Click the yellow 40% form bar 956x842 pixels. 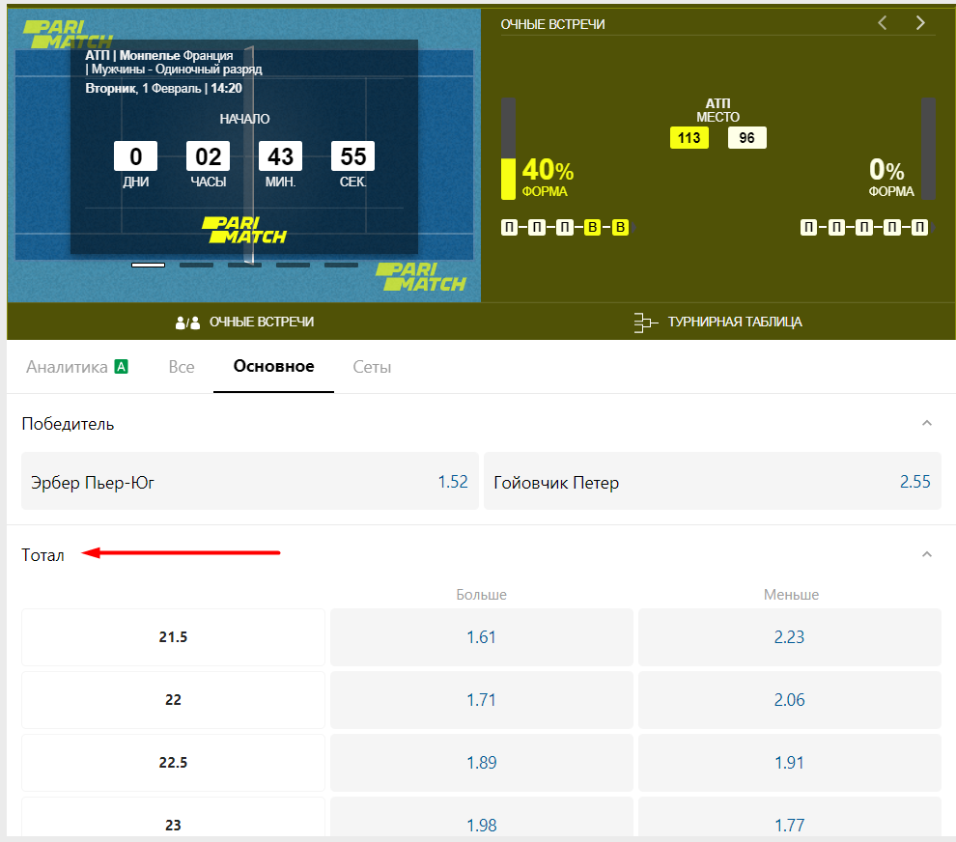coord(508,179)
